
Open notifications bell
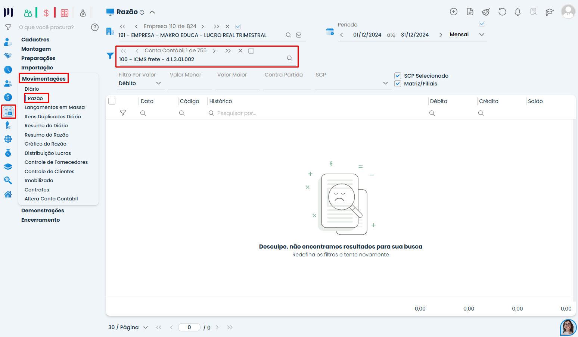tap(518, 12)
